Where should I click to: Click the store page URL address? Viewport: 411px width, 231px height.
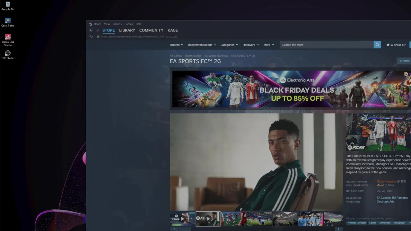point(139,37)
